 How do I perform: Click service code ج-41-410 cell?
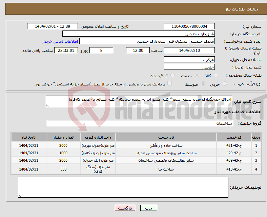tap(234, 169)
